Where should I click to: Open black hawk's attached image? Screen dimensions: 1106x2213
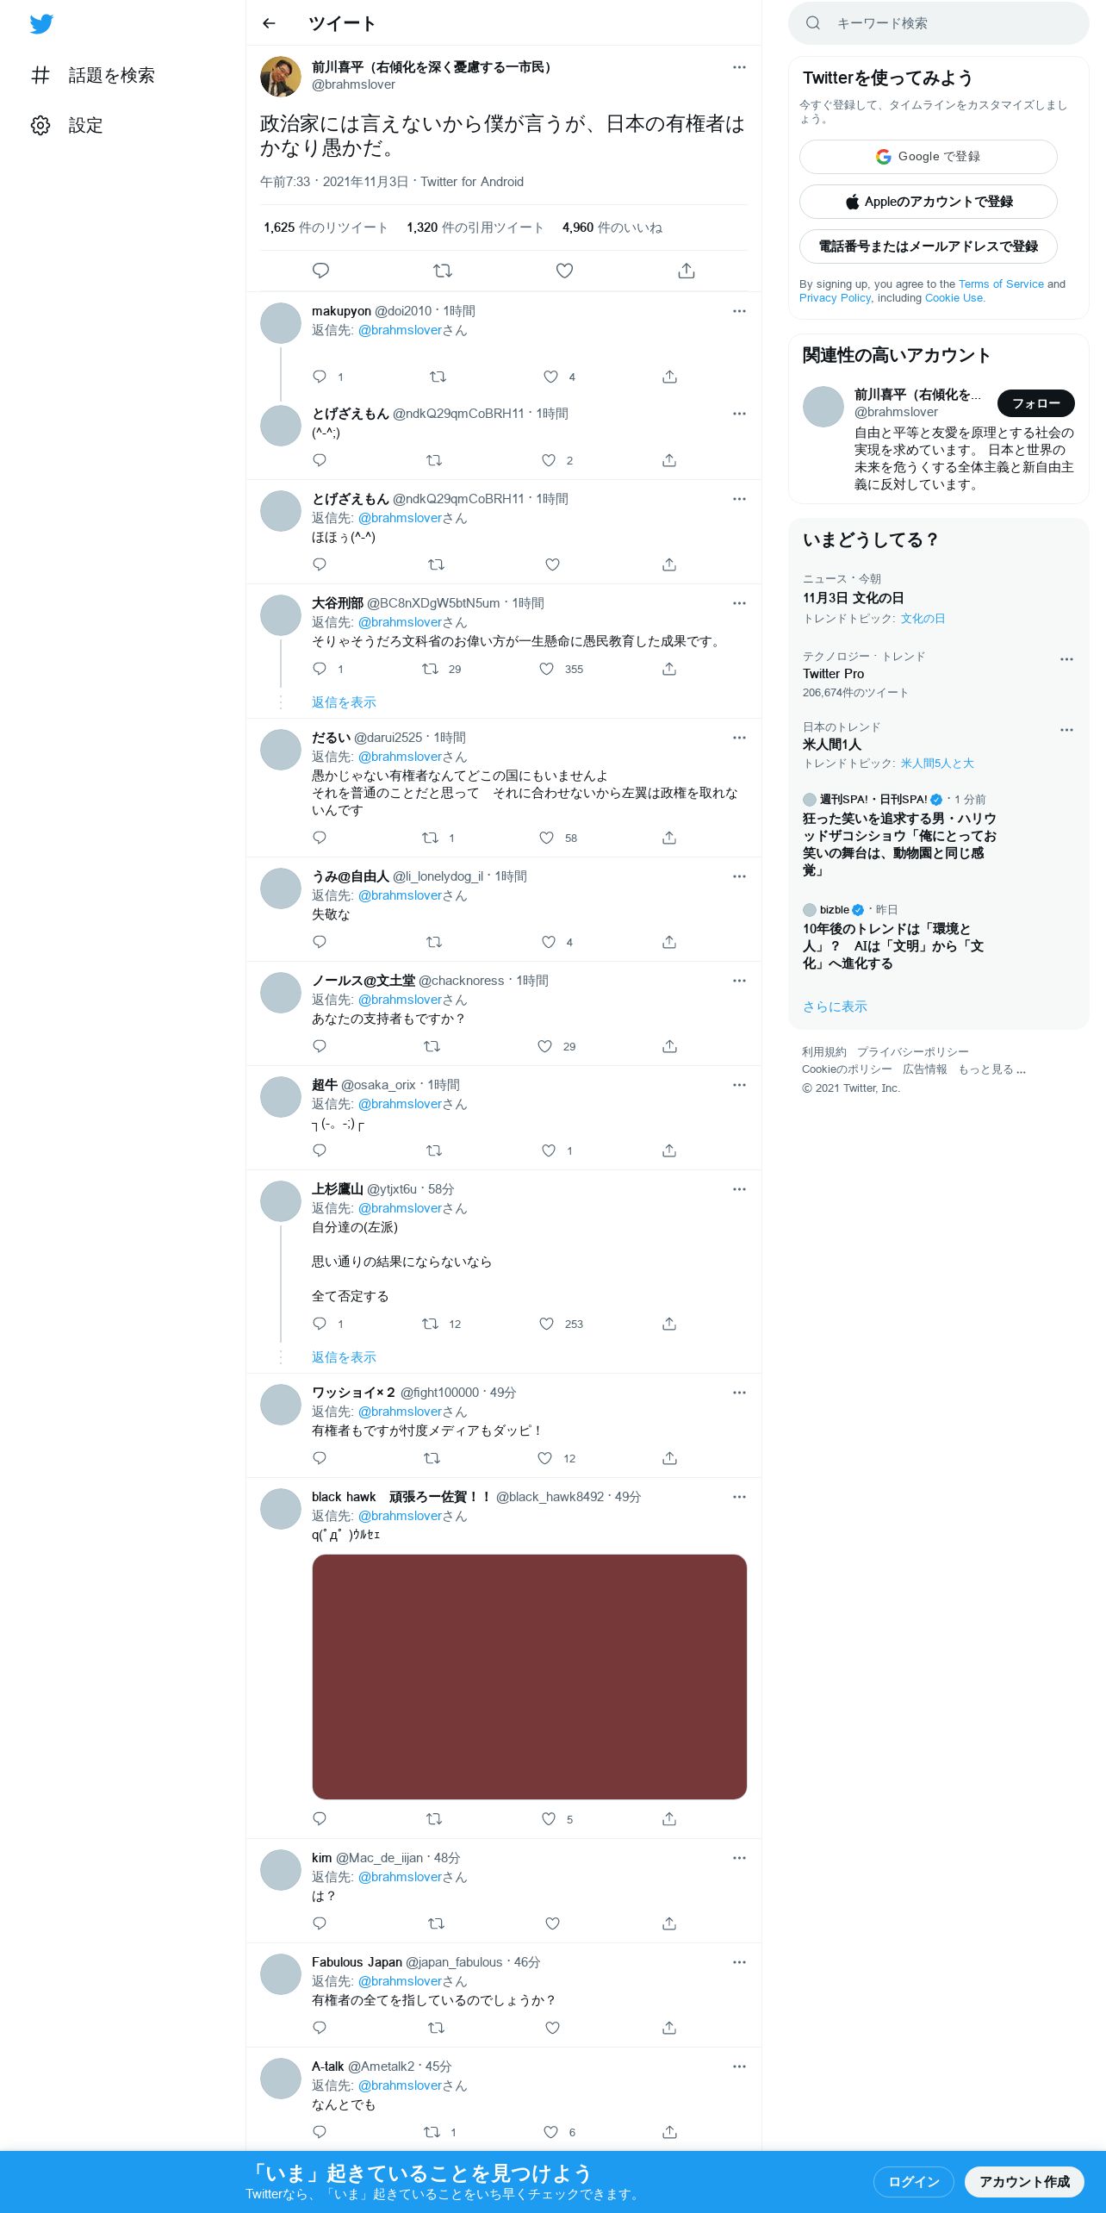529,1677
